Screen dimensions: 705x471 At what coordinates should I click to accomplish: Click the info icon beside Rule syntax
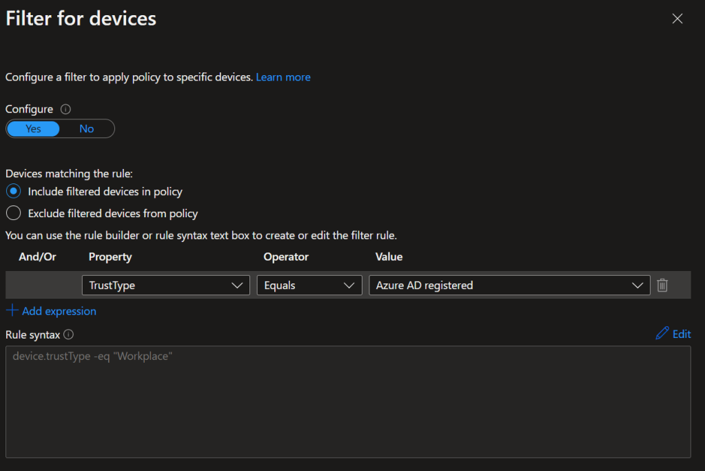pyautogui.click(x=68, y=334)
